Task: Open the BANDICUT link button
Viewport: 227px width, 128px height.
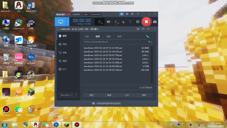Action: [x=68, y=95]
